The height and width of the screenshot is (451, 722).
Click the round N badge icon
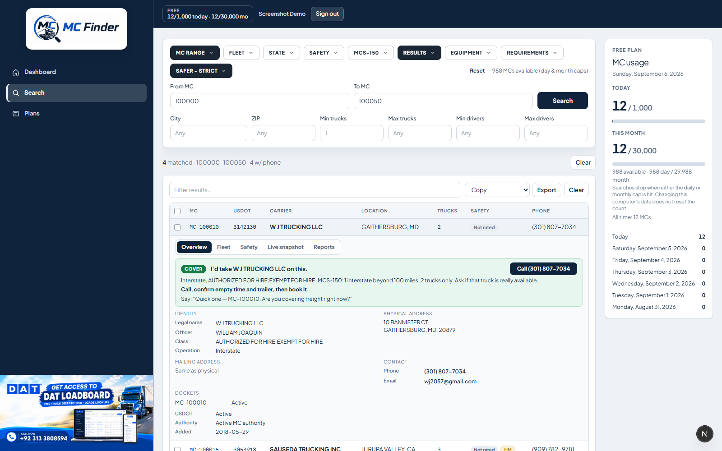(x=704, y=434)
